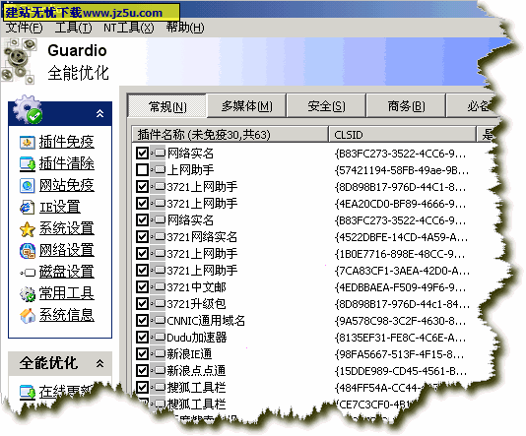Collapse the top sidebar panel chevron
Image resolution: width=526 pixels, height=436 pixels.
[x=99, y=113]
